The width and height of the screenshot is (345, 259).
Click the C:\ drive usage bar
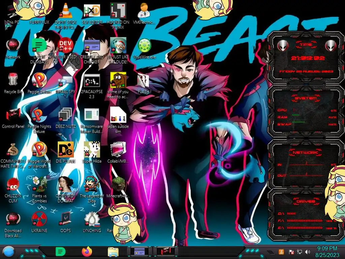(x=291, y=213)
